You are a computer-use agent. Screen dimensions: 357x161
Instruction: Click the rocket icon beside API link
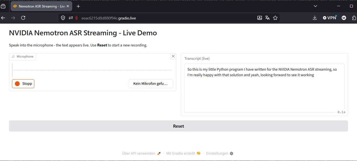coord(159,153)
